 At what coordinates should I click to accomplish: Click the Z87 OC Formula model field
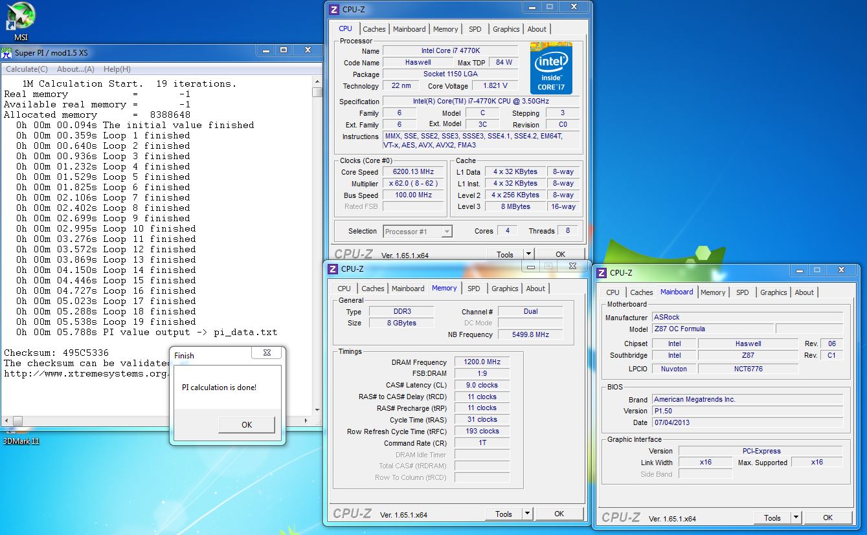click(x=712, y=329)
